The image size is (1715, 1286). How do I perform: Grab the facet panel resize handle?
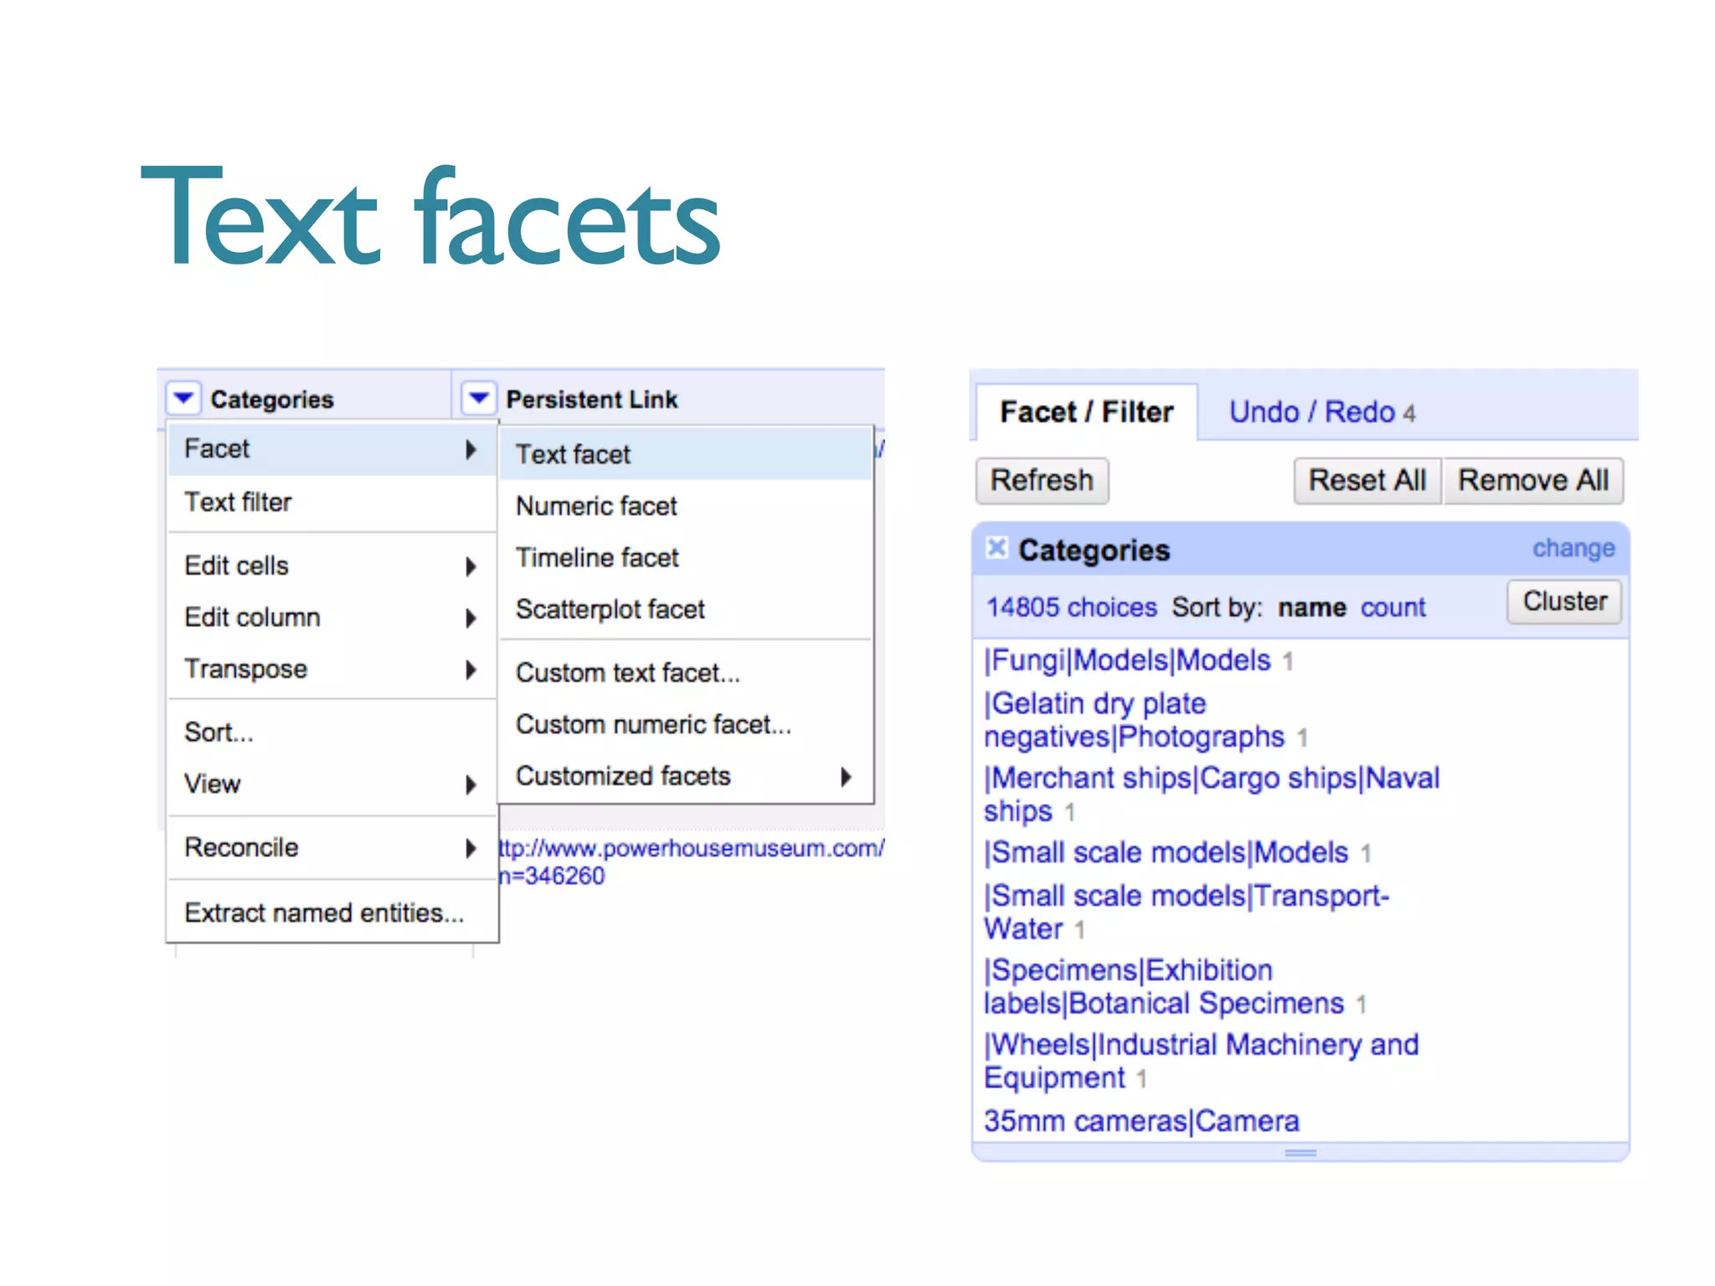click(1300, 1153)
